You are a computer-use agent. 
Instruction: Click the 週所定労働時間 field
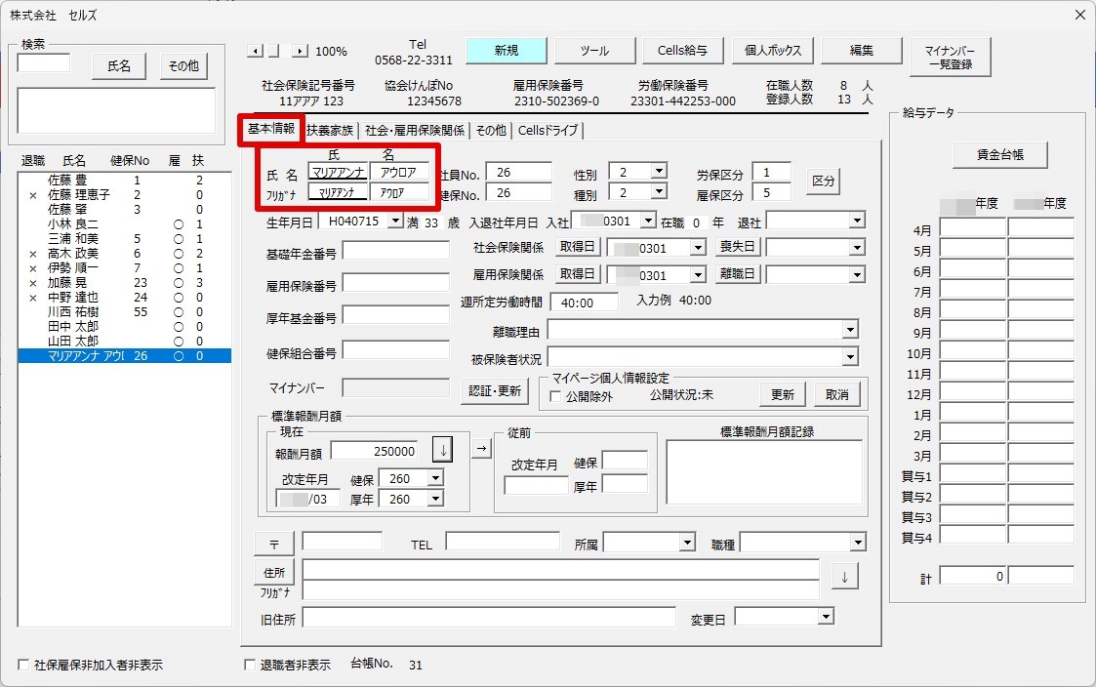(x=585, y=303)
